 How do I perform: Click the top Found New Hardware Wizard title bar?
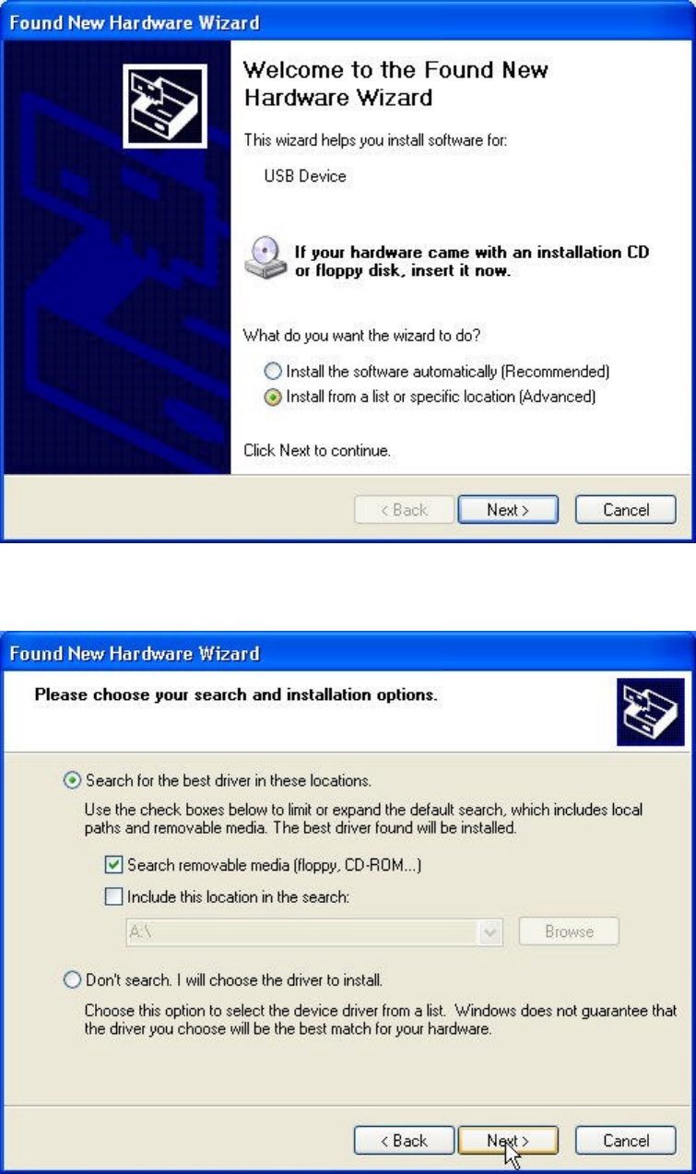point(348,22)
